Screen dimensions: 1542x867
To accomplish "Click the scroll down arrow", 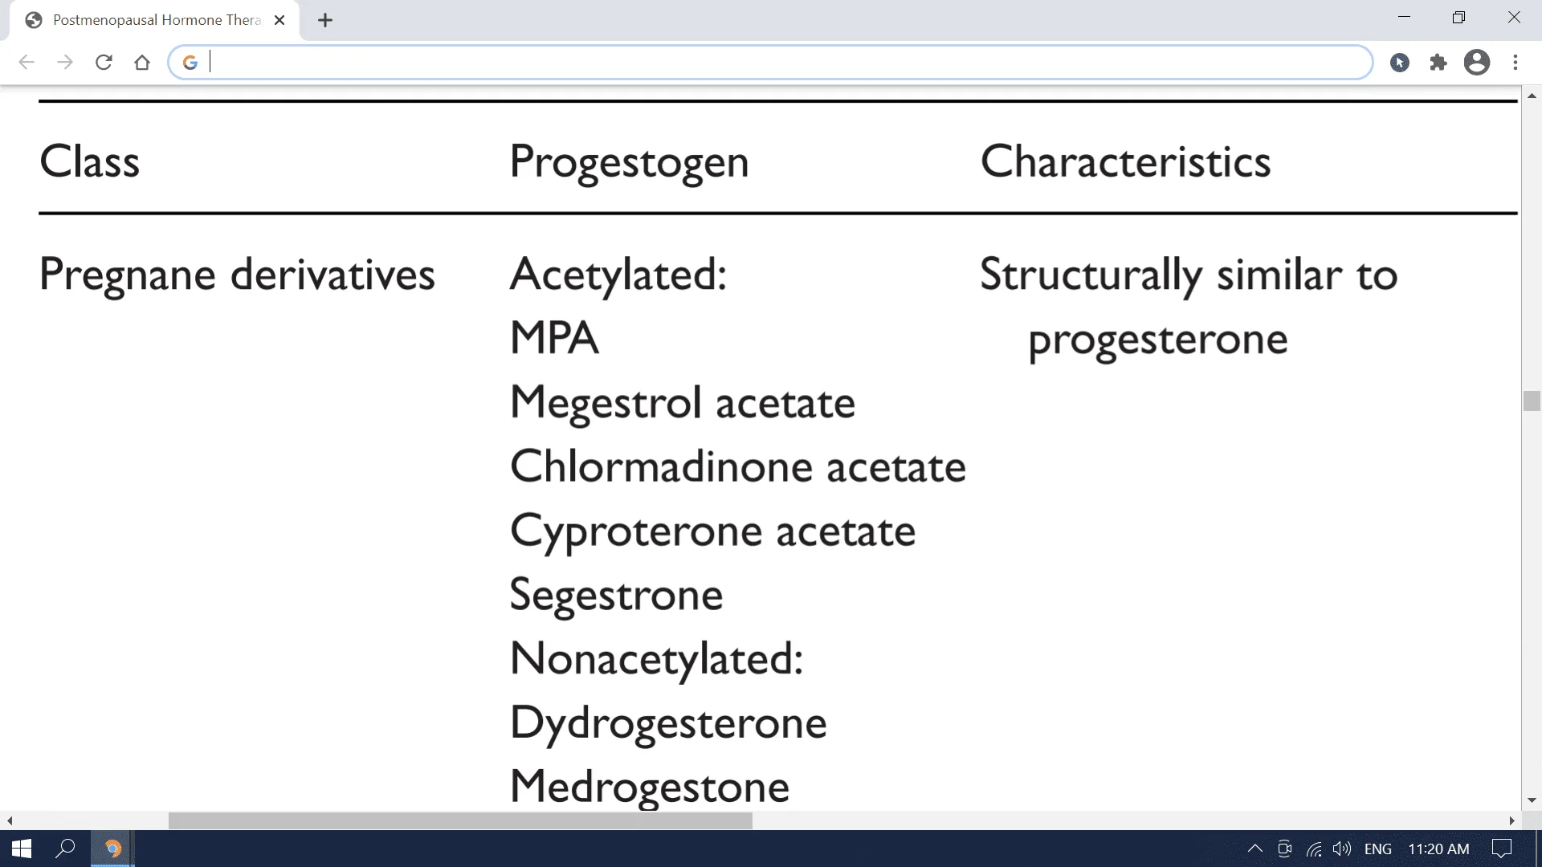I will pyautogui.click(x=1532, y=800).
